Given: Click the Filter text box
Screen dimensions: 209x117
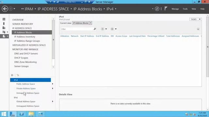Looking at the screenshot, I should click(x=77, y=29).
